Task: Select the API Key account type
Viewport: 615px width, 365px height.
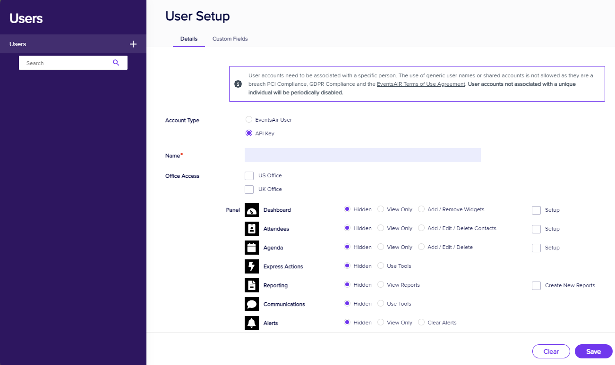Action: (x=249, y=133)
